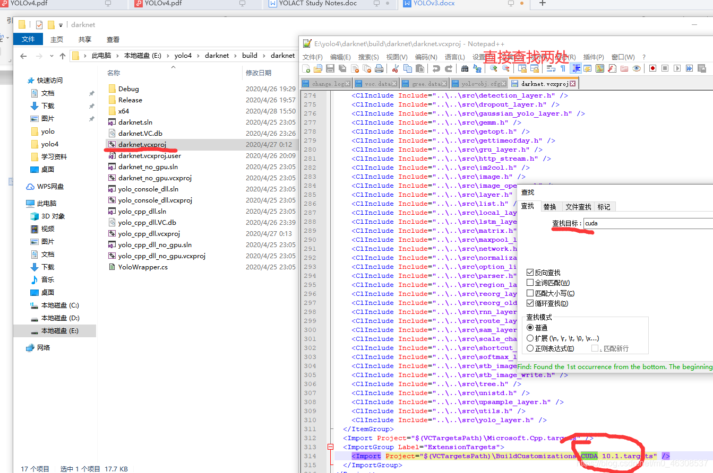Click the Find binoculars icon in Notepad++

point(465,68)
